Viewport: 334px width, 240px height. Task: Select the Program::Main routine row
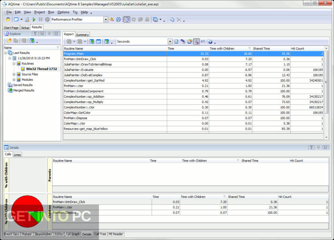click(193, 54)
